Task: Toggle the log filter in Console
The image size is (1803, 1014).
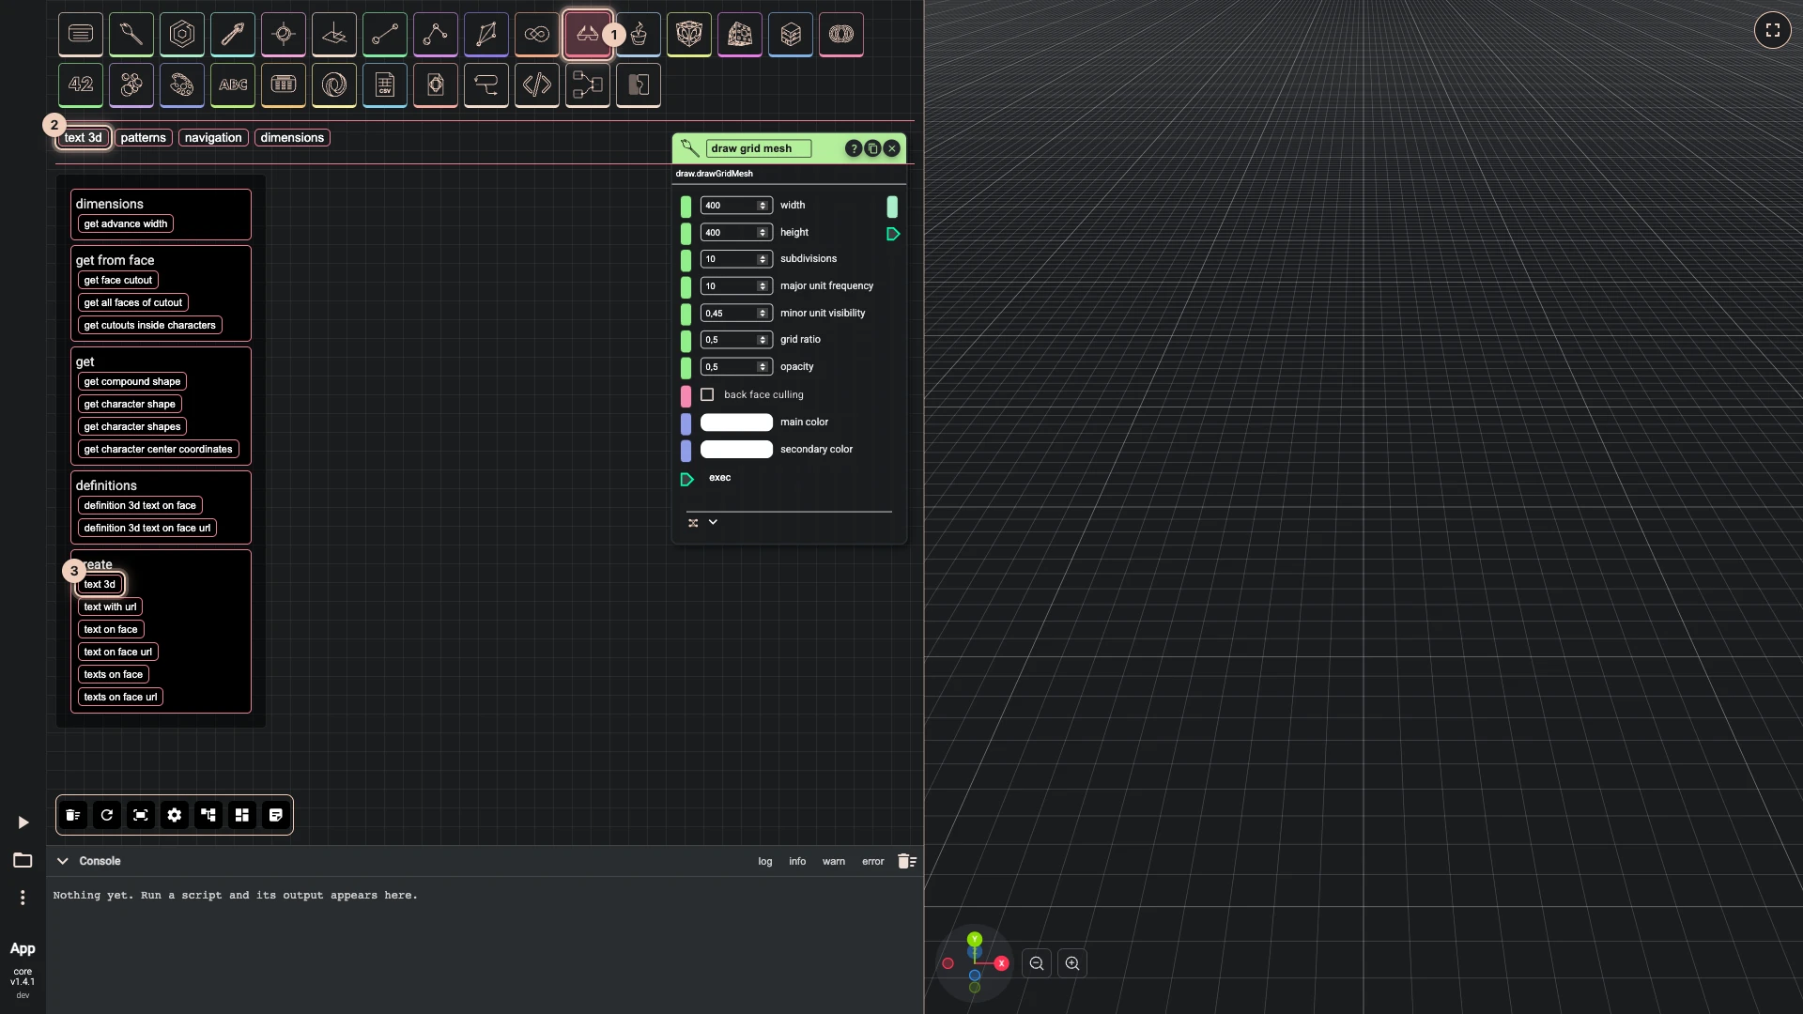Action: click(765, 861)
